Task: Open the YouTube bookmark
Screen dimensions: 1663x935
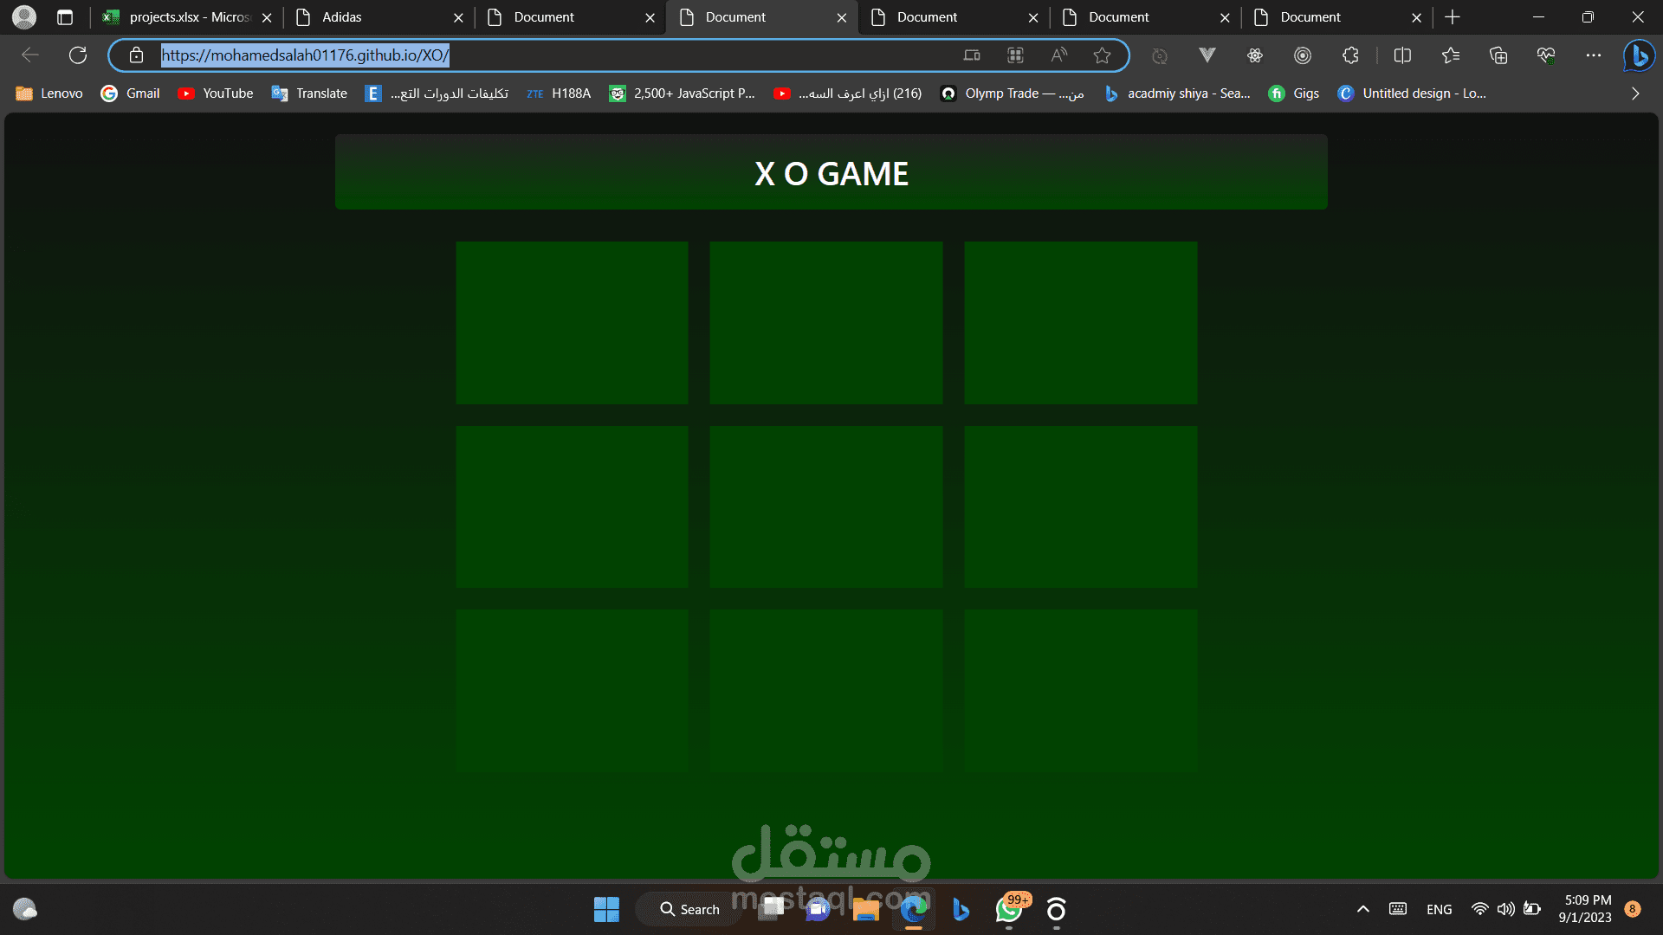Action: click(216, 93)
